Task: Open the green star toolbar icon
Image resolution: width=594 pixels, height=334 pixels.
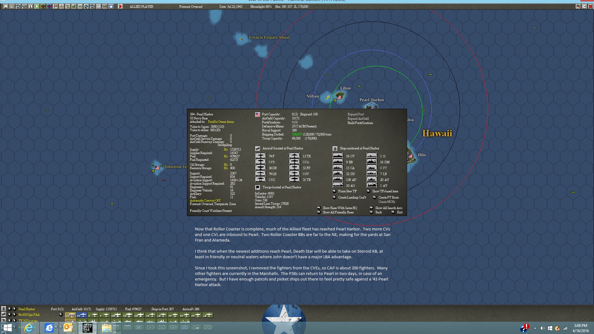Action: coord(37,6)
